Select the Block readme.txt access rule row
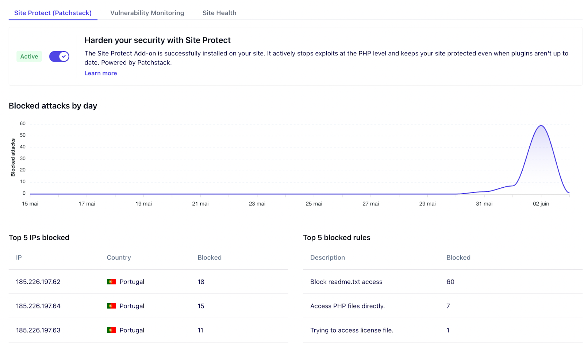This screenshot has height=343, width=584. point(346,281)
